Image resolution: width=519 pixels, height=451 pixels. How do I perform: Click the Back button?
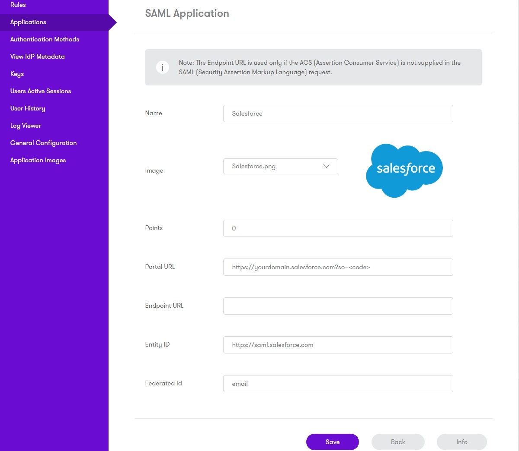pos(398,442)
